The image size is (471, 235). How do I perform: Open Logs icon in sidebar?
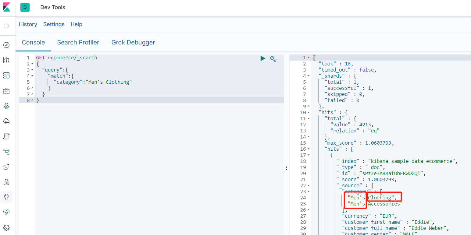[x=6, y=136]
